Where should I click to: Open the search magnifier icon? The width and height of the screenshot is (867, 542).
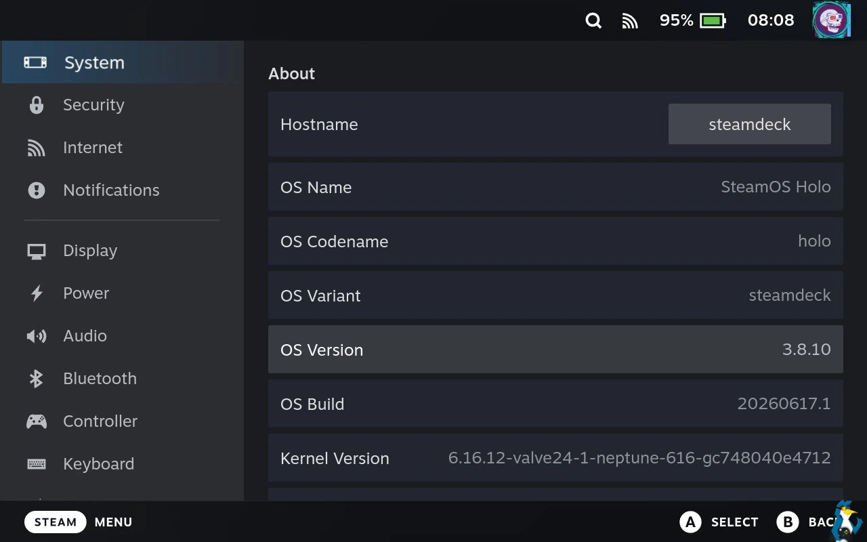coord(593,20)
